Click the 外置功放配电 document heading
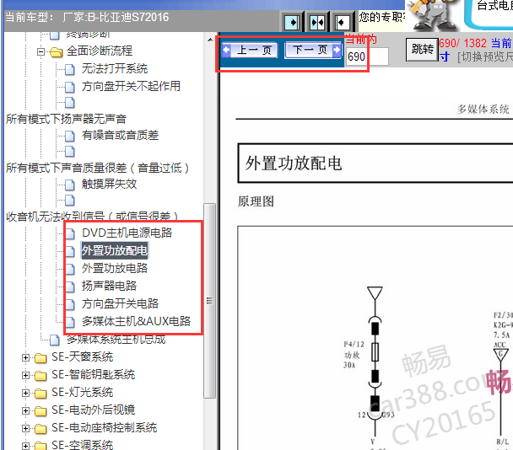Screen dimensions: 513x450 [294, 163]
